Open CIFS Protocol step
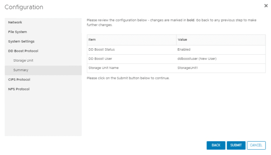The height and width of the screenshot is (155, 271). tap(19, 80)
